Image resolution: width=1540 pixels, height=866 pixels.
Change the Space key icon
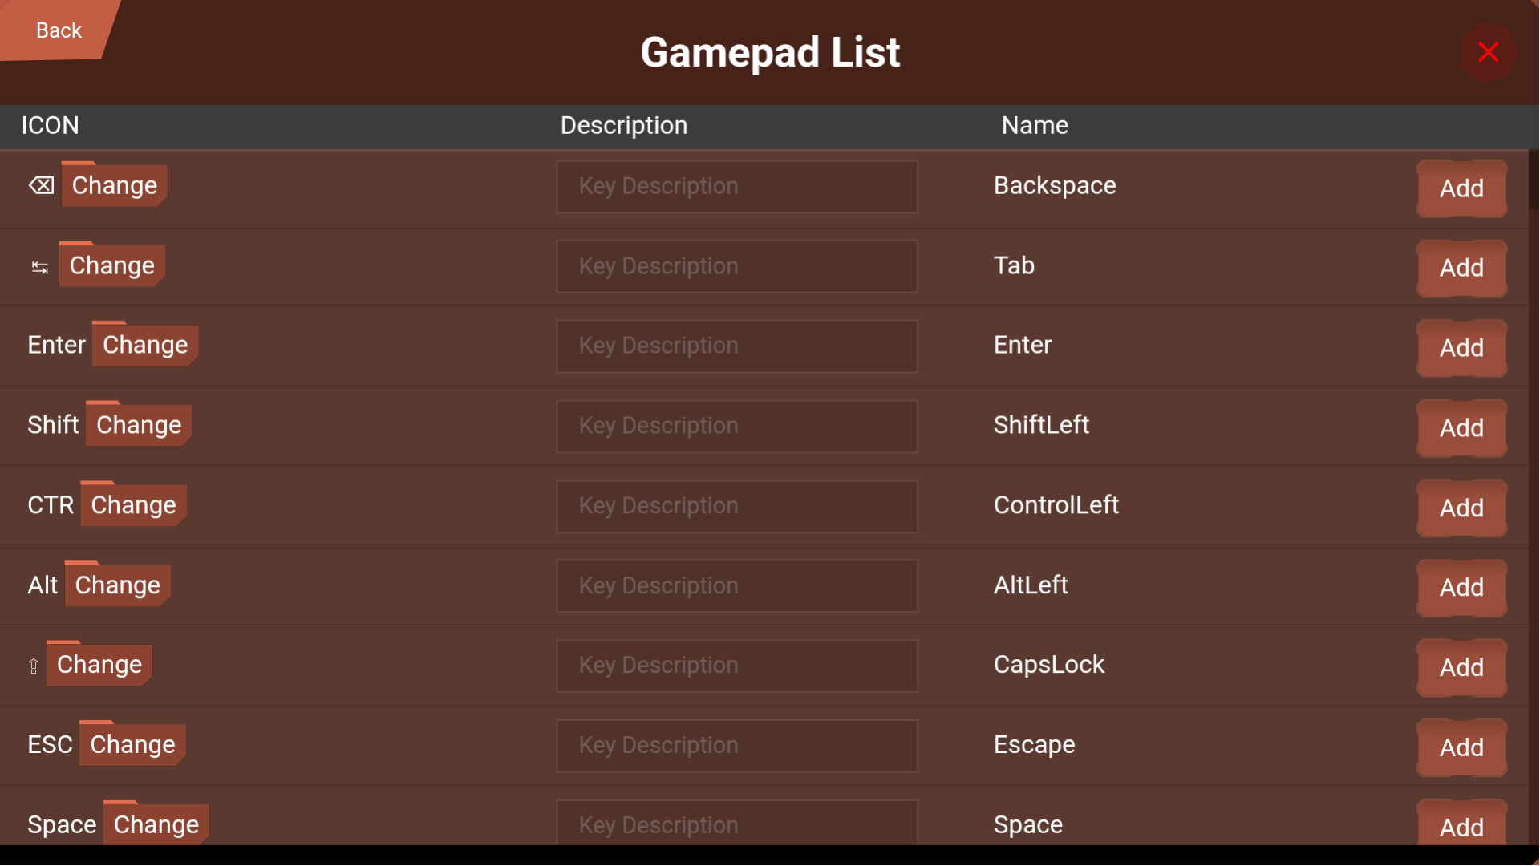coord(155,824)
